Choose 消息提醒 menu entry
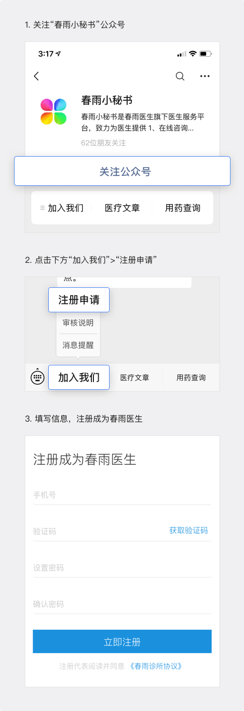This screenshot has height=711, width=244. 78,345
